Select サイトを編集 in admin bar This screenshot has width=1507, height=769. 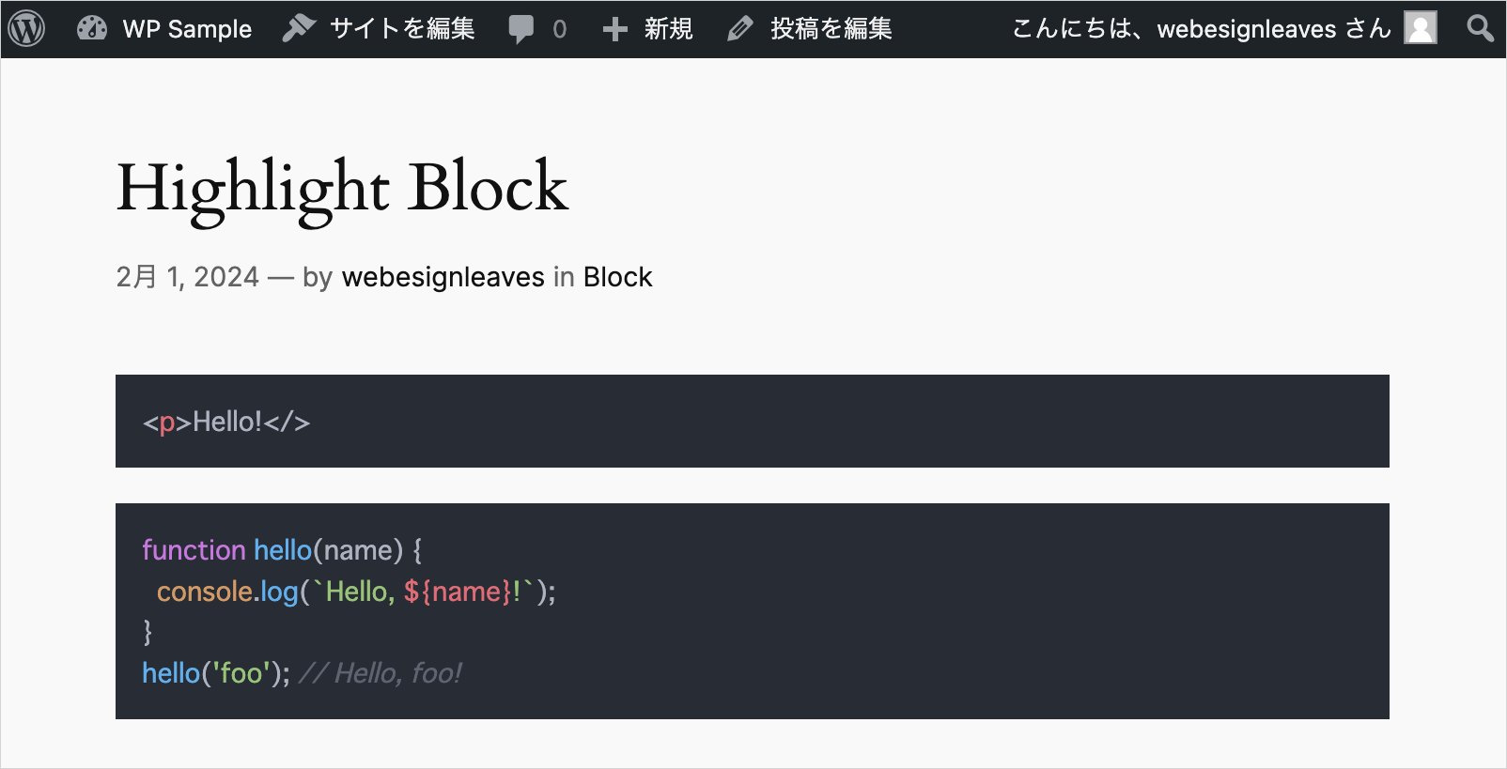[402, 29]
